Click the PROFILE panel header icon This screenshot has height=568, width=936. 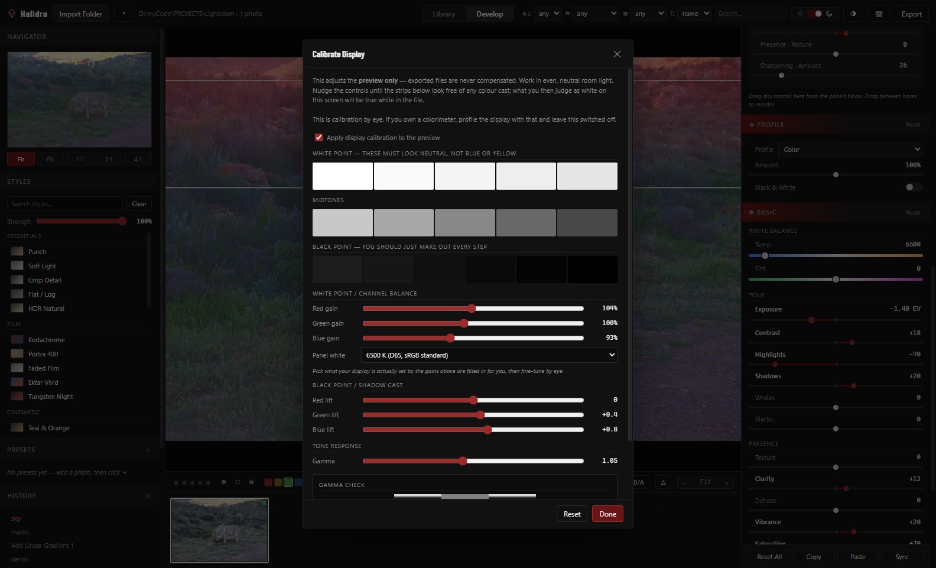point(752,125)
